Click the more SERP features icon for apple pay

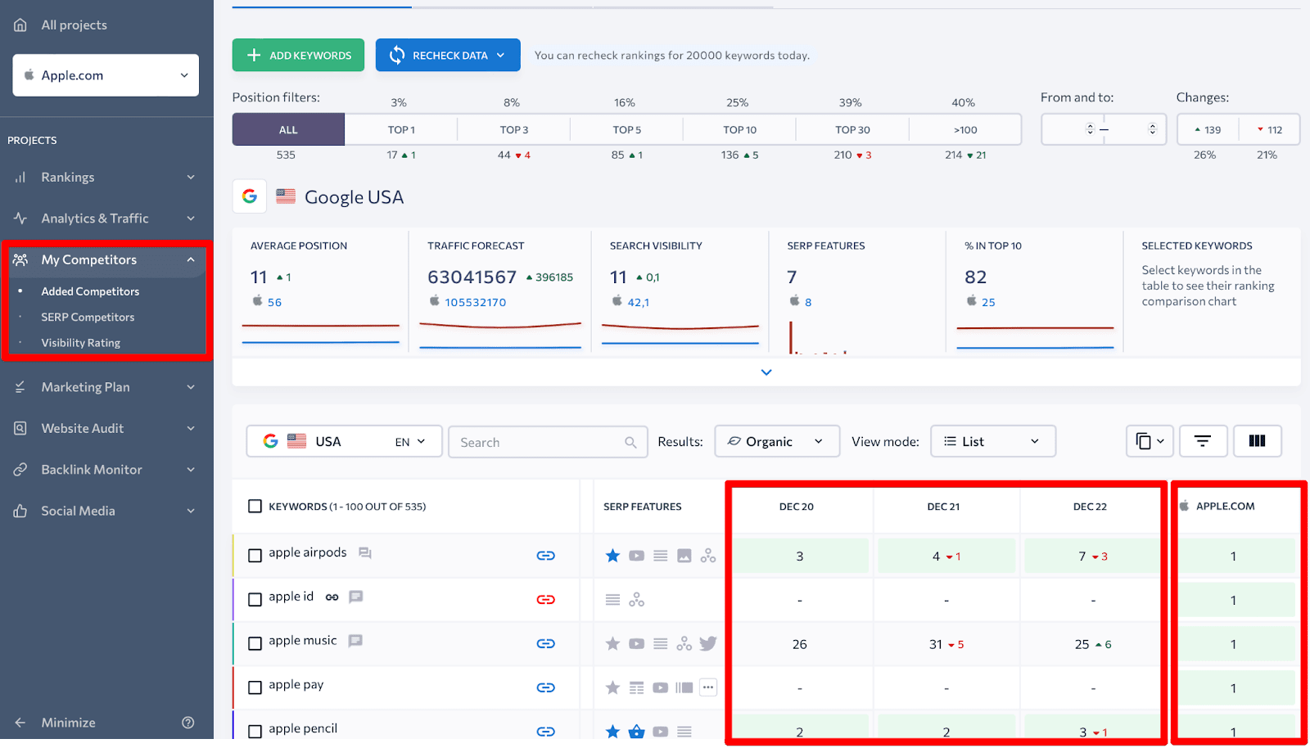[x=708, y=687]
